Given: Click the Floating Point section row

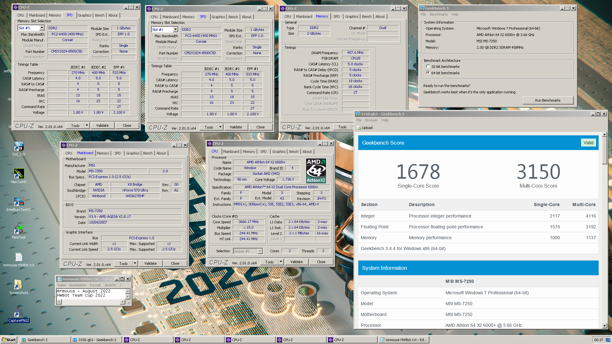Looking at the screenshot, I should [x=478, y=227].
